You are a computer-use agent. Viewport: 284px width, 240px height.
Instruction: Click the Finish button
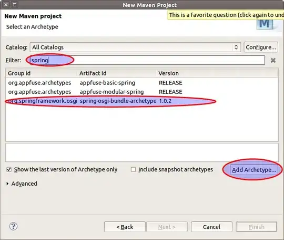click(x=257, y=227)
